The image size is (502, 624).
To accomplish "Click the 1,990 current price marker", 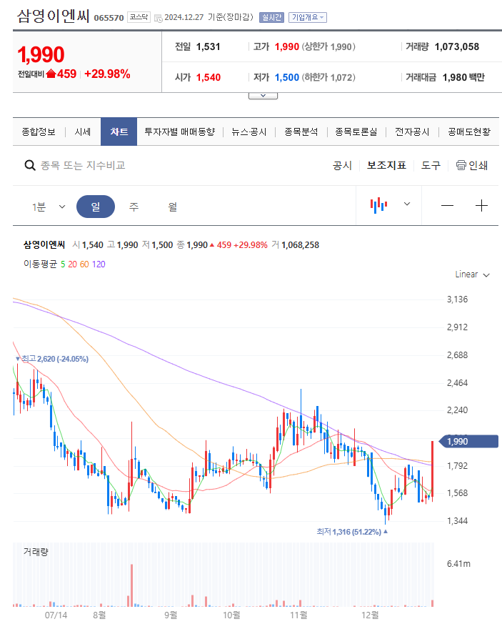I will [468, 441].
